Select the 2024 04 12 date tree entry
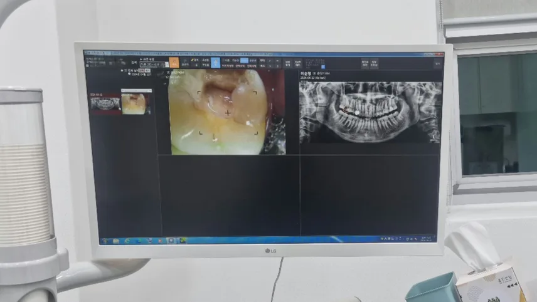The height and width of the screenshot is (302, 537). pyautogui.click(x=141, y=74)
